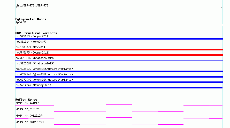Open variant nsv5714547 (Chuang2021) label
Screen dimensions: 230x128
tap(33, 85)
